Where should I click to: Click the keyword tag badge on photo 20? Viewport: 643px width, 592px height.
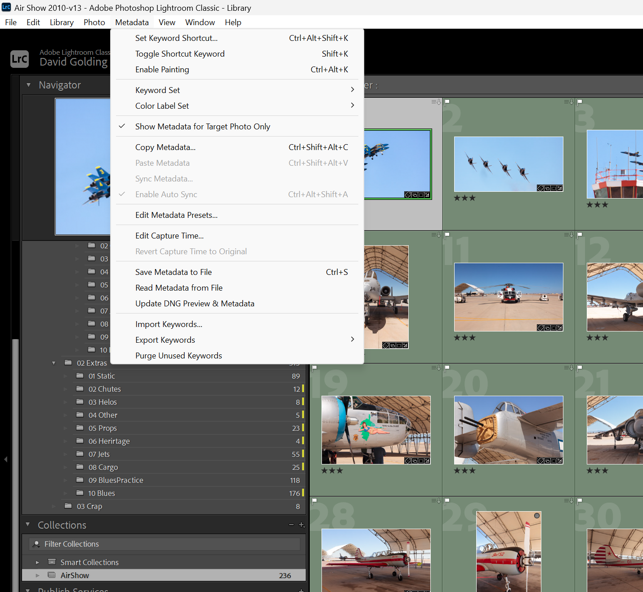[540, 460]
